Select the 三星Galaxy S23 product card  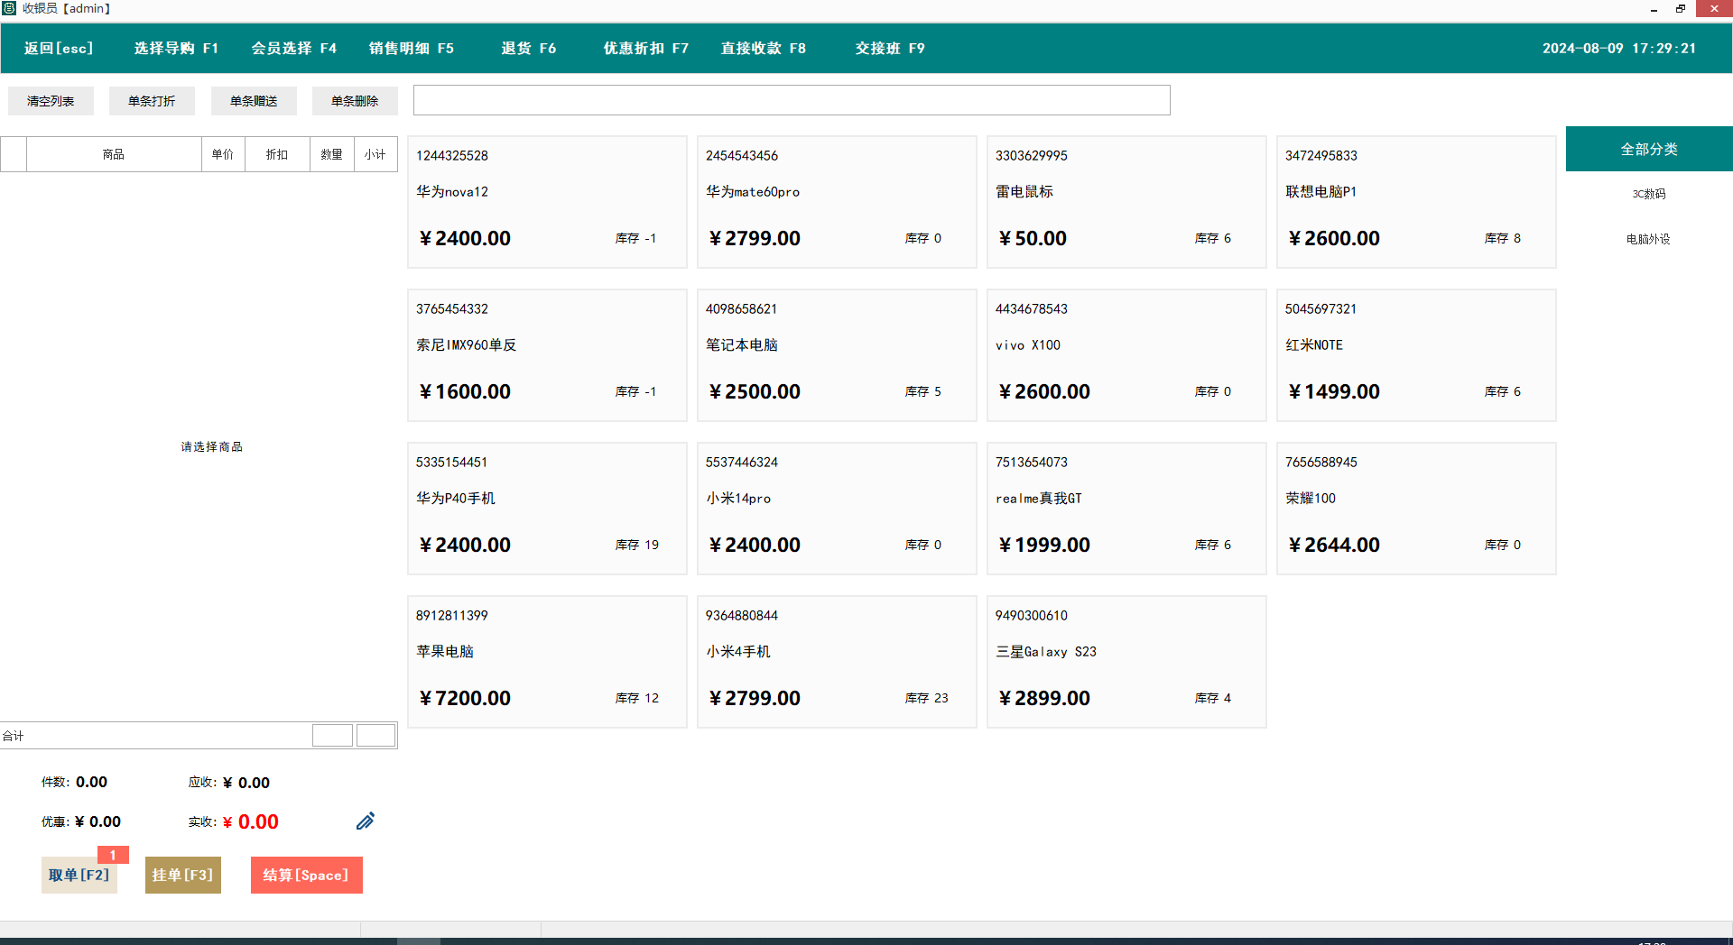coord(1126,662)
